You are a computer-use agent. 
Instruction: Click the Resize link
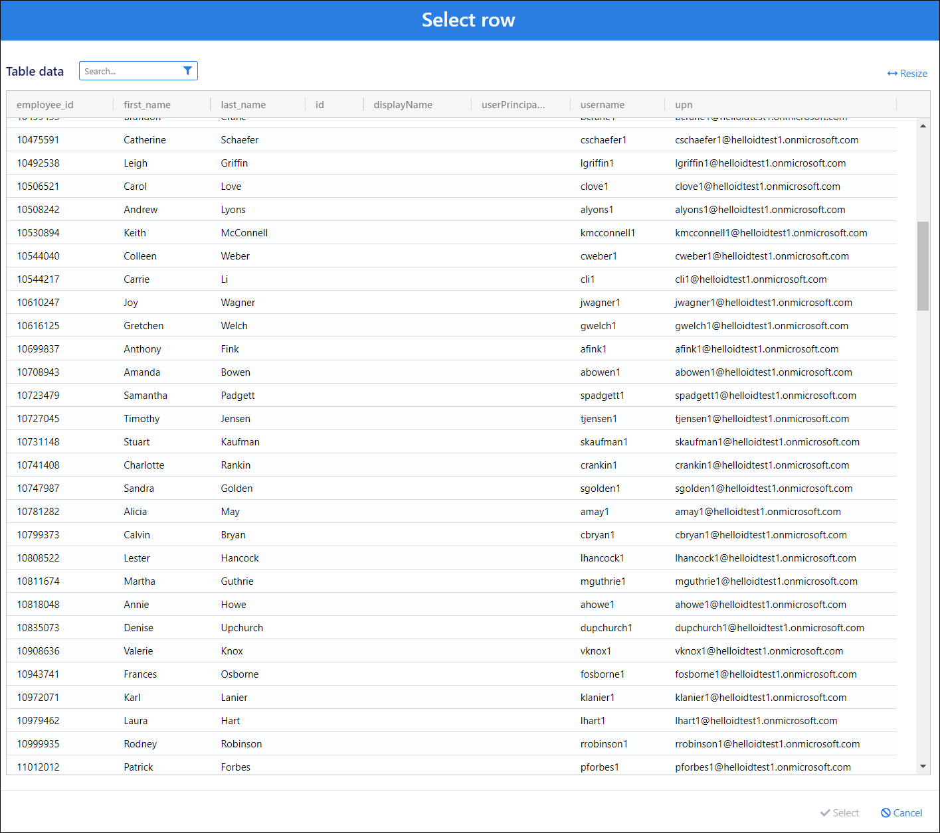pyautogui.click(x=907, y=74)
